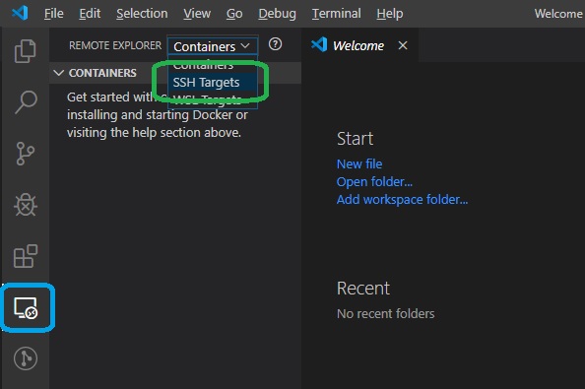
Task: Open the Selection menu
Action: pos(142,14)
